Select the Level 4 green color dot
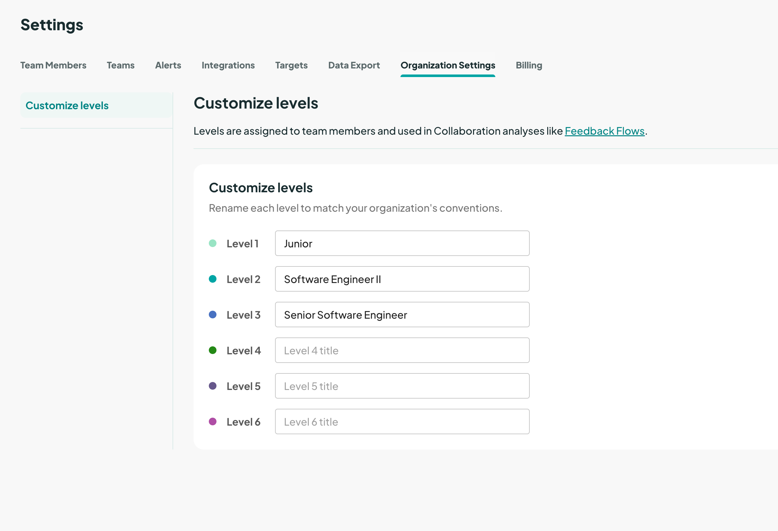Image resolution: width=778 pixels, height=531 pixels. (213, 350)
